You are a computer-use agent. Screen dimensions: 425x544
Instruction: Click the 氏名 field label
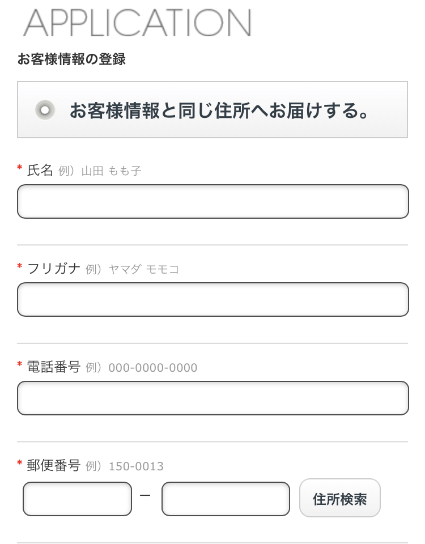(40, 171)
